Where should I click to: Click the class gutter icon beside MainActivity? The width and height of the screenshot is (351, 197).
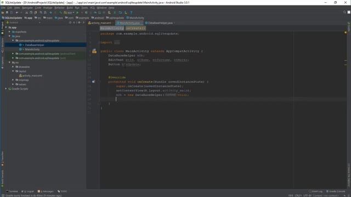pos(94,51)
